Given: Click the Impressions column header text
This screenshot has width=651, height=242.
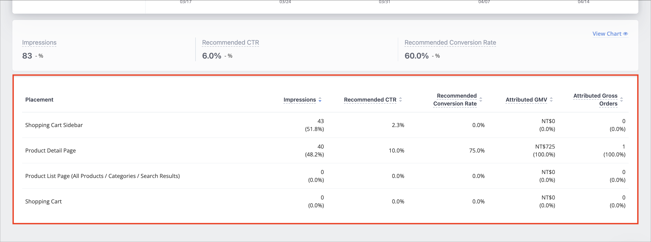Looking at the screenshot, I should 299,100.
